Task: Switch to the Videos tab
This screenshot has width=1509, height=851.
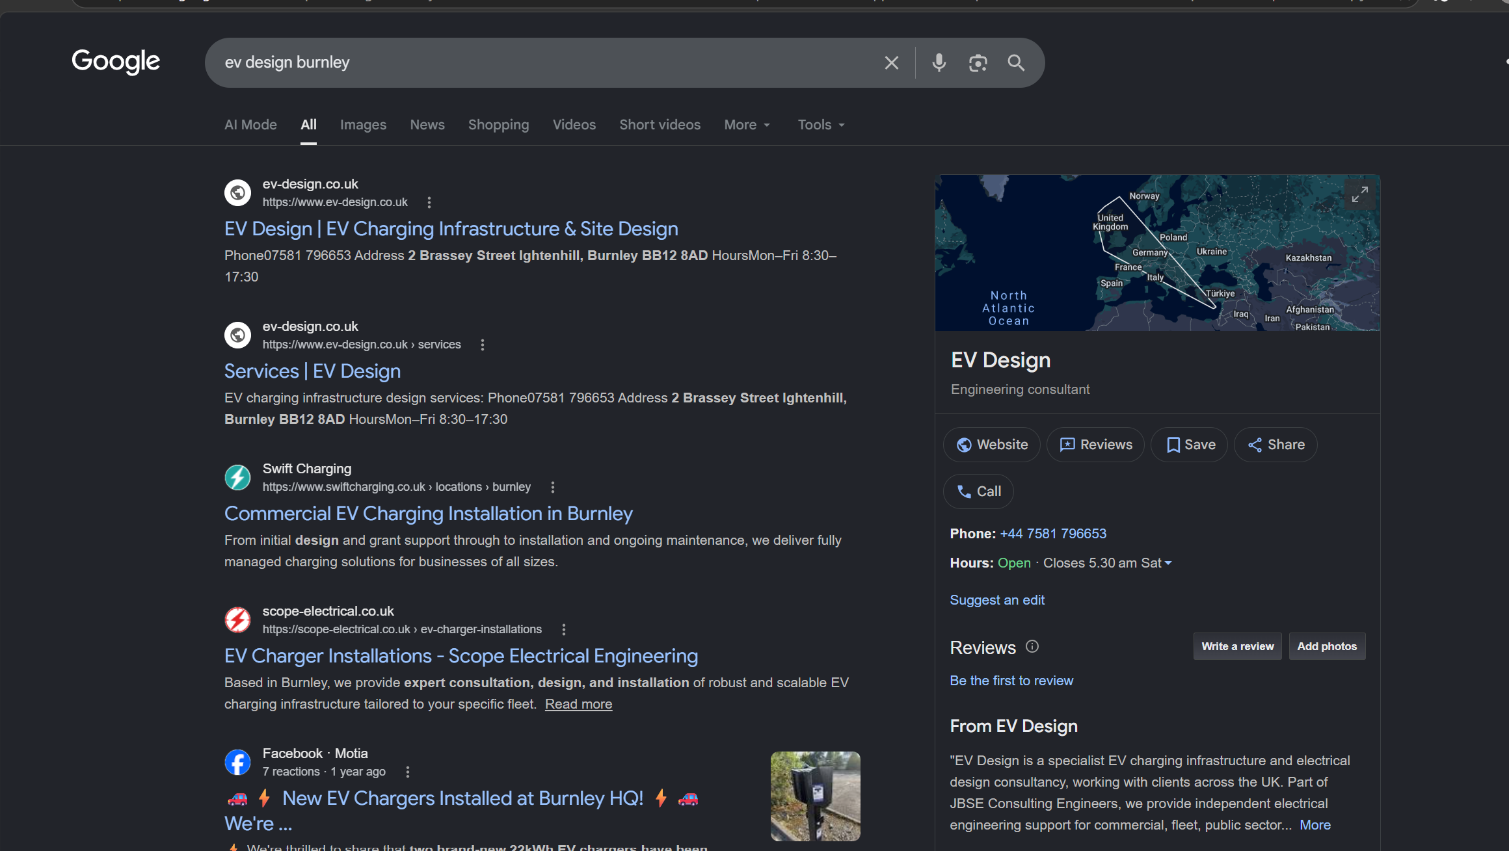Action: (574, 125)
